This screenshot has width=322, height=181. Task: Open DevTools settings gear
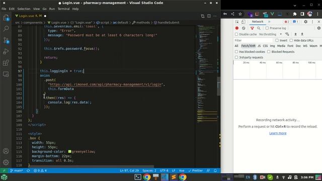coord(305,22)
